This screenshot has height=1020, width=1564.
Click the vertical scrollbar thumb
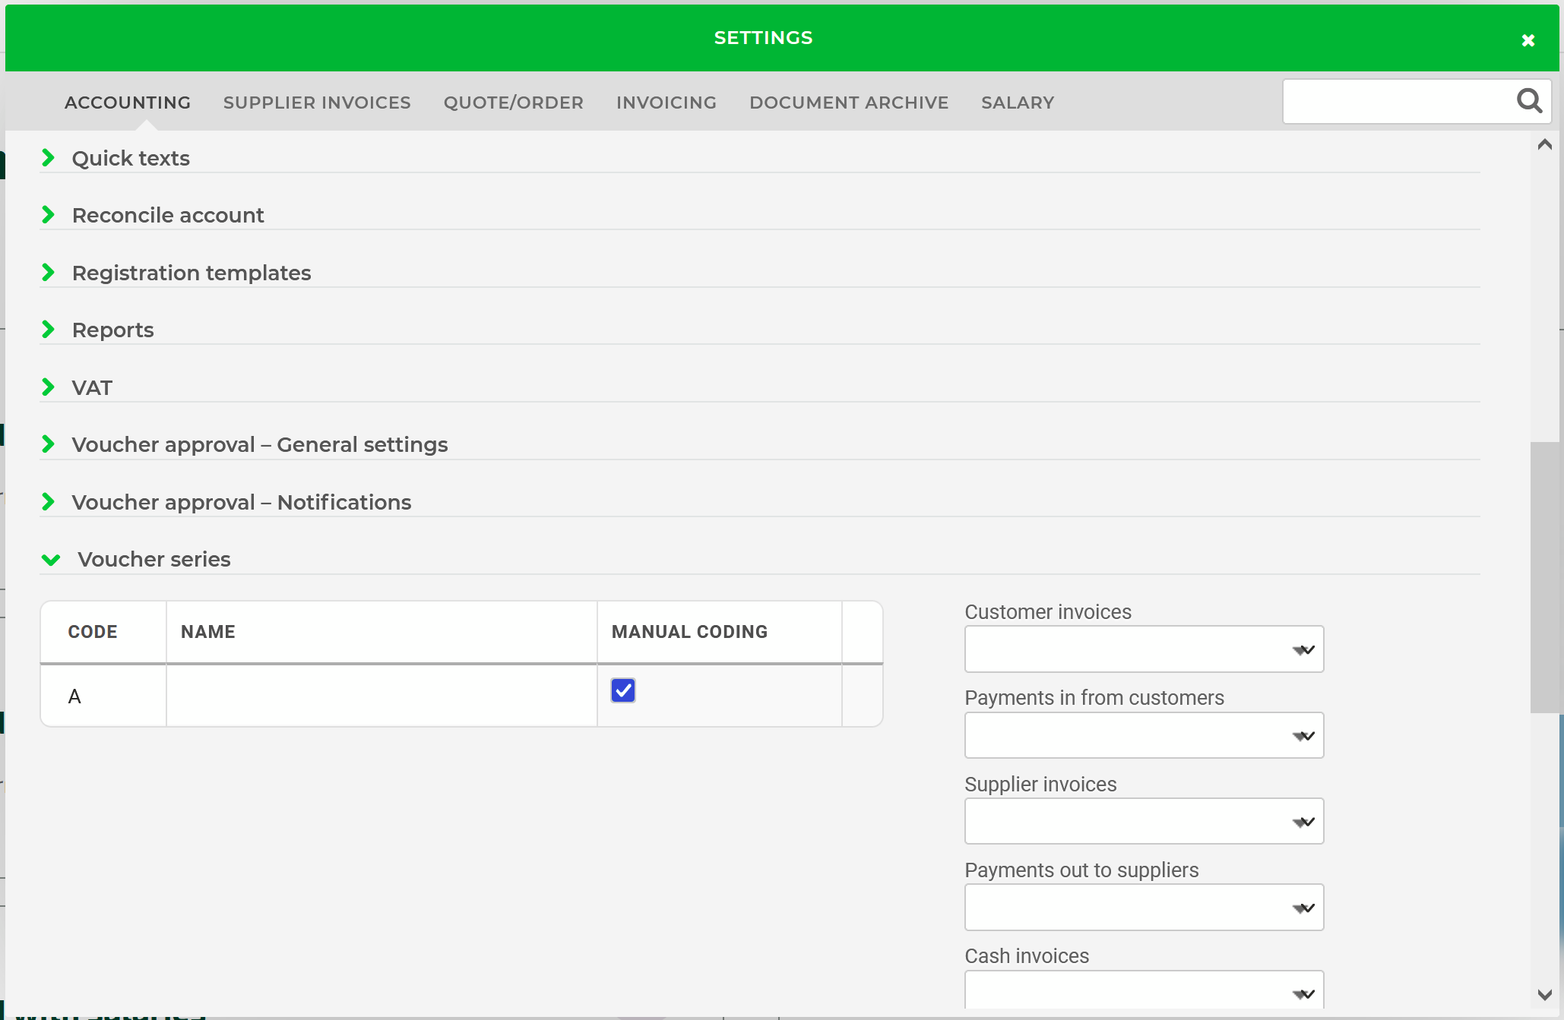tap(1544, 577)
